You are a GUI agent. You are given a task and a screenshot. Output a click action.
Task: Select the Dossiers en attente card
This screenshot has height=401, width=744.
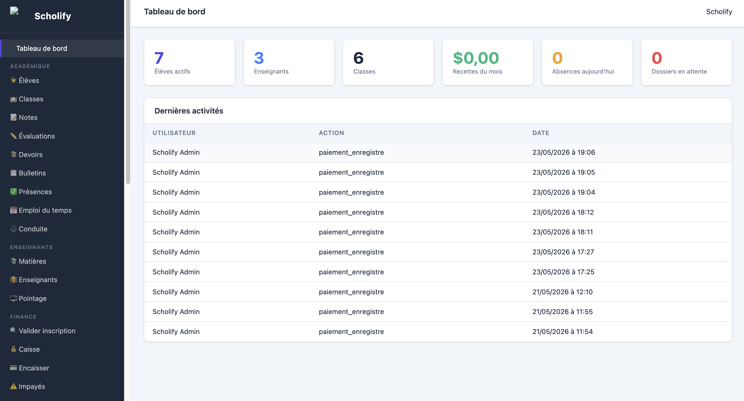(687, 62)
